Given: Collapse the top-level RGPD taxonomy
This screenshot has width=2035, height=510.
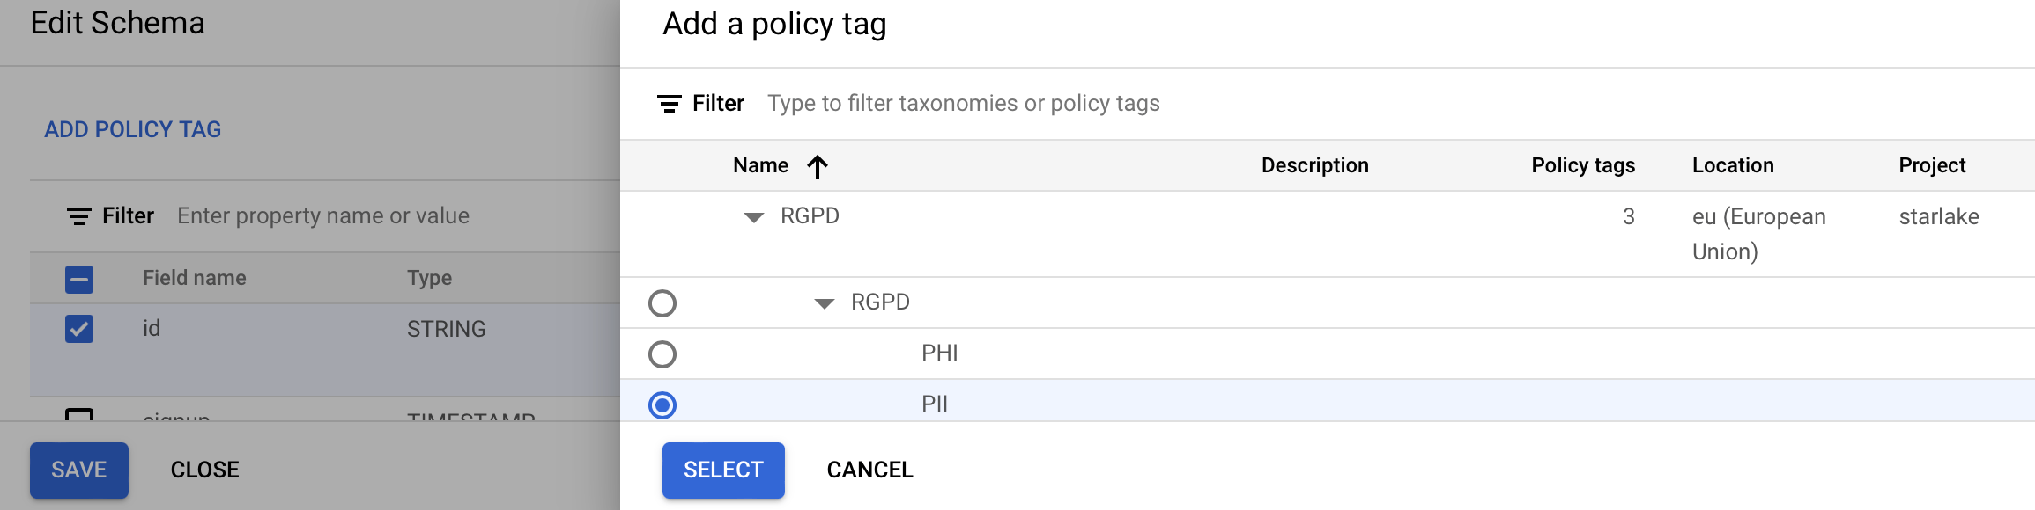Looking at the screenshot, I should click(x=753, y=217).
